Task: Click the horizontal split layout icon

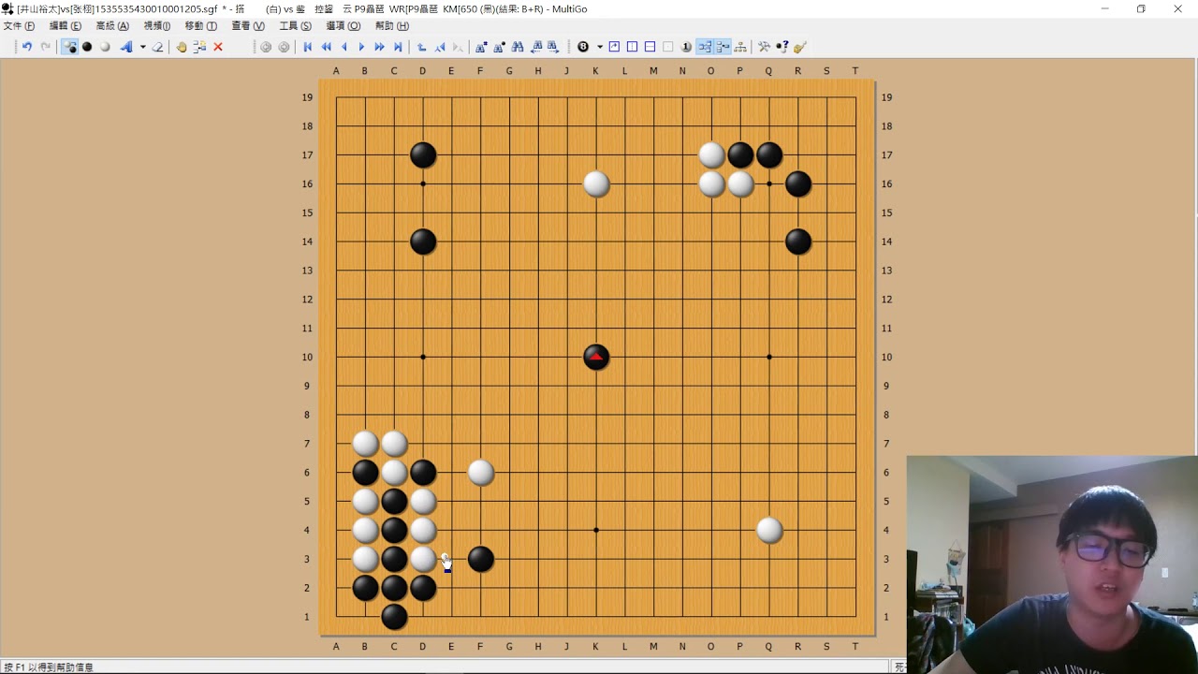Action: coord(650,47)
